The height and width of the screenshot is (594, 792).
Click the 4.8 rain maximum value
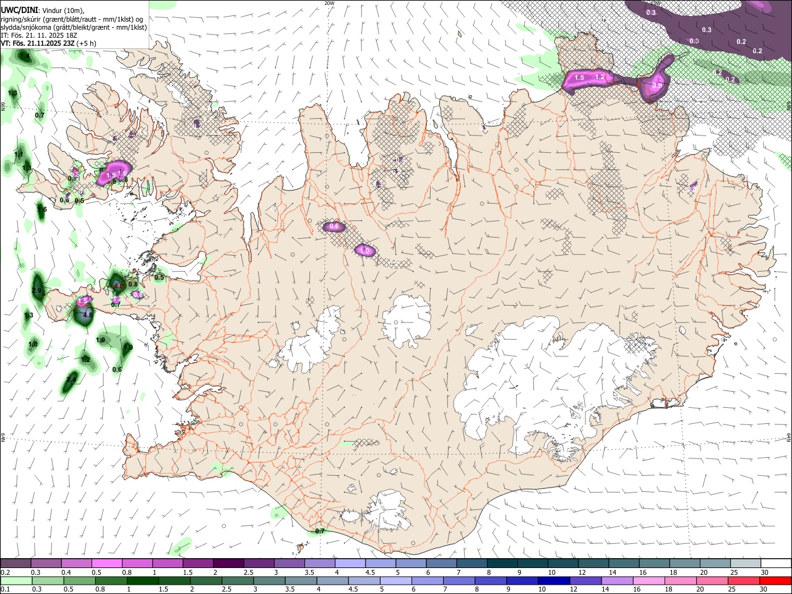click(87, 315)
